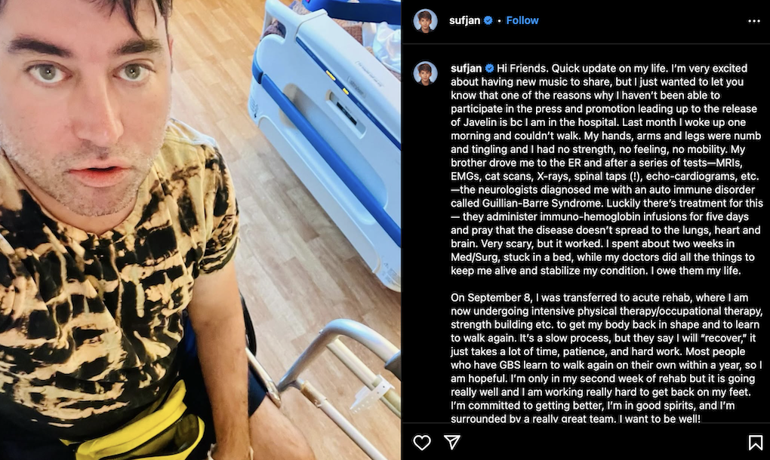Click the verified badge beside the caption username

click(490, 68)
